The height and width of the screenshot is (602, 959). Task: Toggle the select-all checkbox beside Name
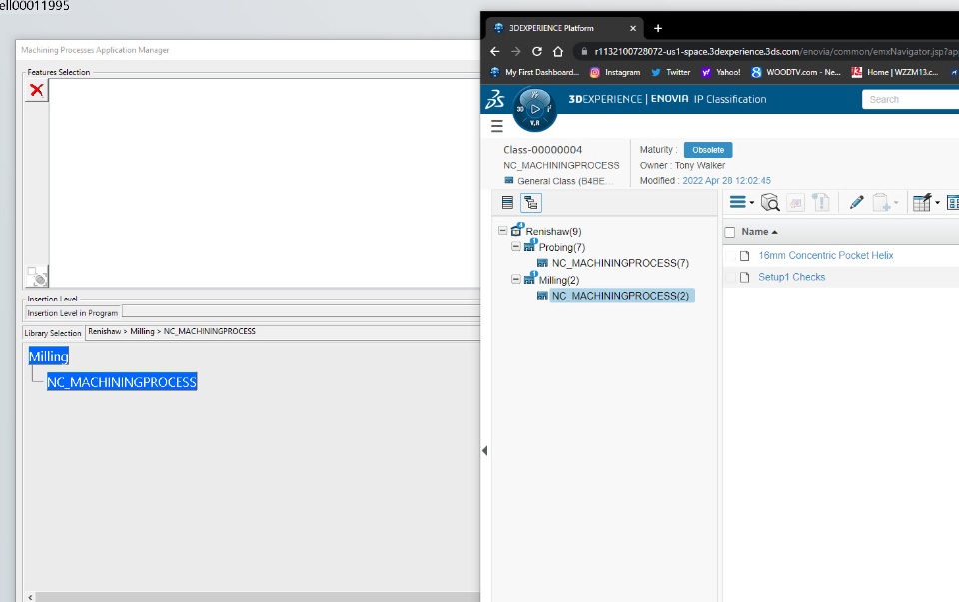(729, 232)
